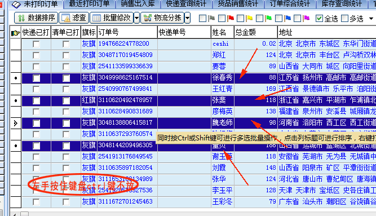Switch to 库存查询统计 tab

pyautogui.click(x=342, y=4)
